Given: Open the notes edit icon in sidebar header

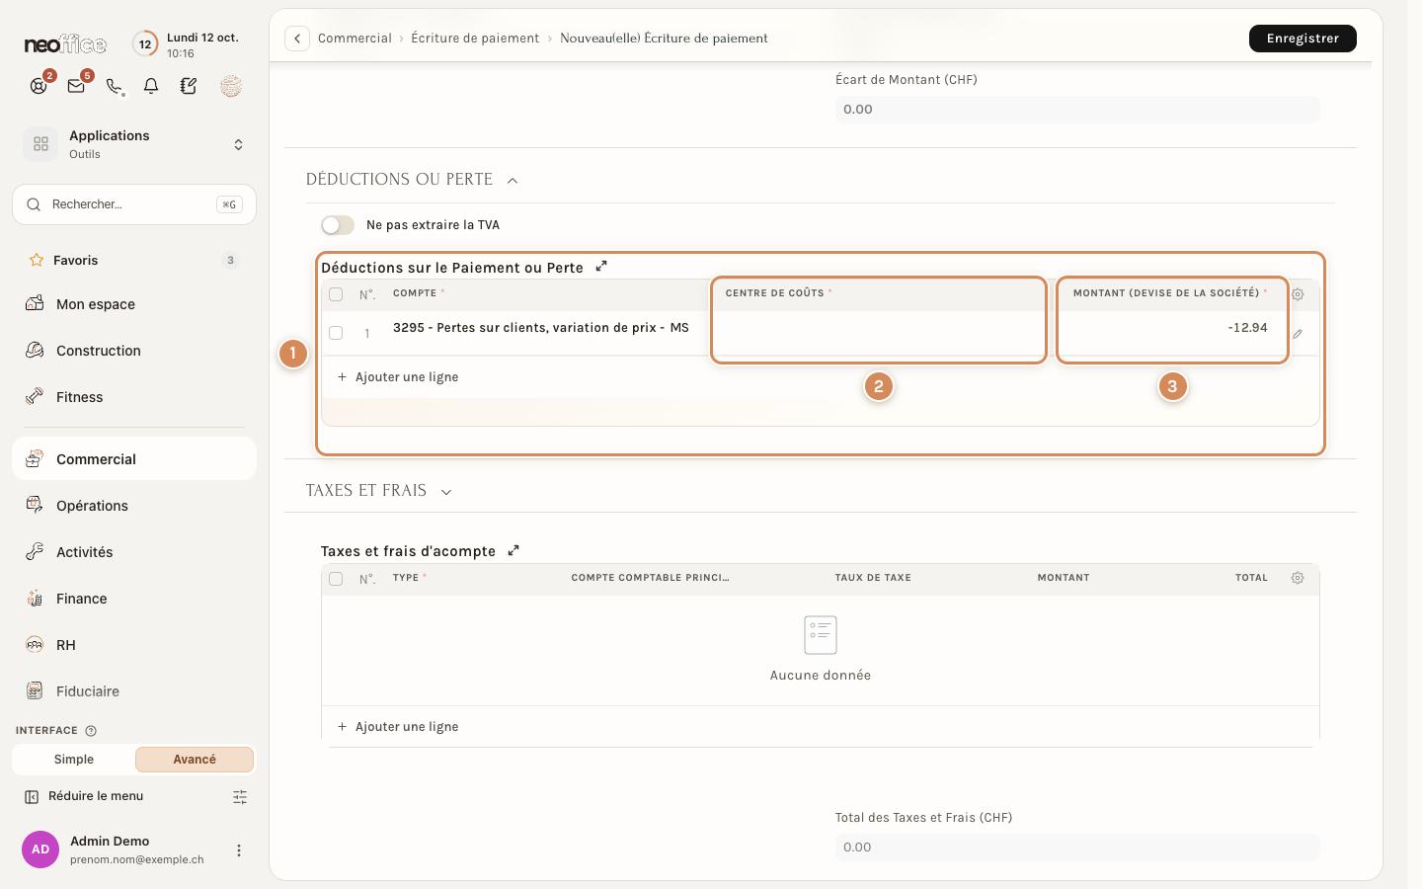Looking at the screenshot, I should (x=189, y=86).
